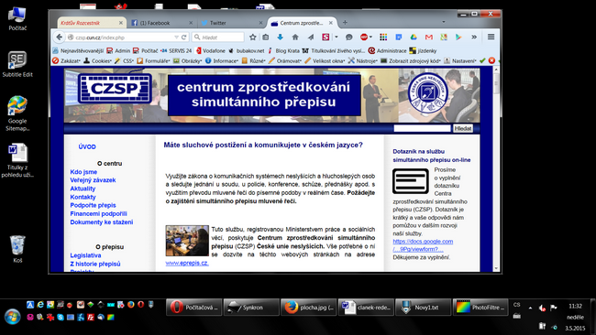Expand the Cookies developer toolbar menu

[x=98, y=60]
